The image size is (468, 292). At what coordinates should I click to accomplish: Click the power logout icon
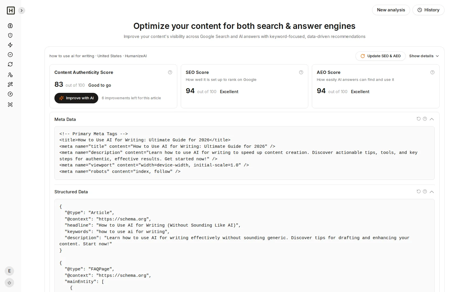9,283
